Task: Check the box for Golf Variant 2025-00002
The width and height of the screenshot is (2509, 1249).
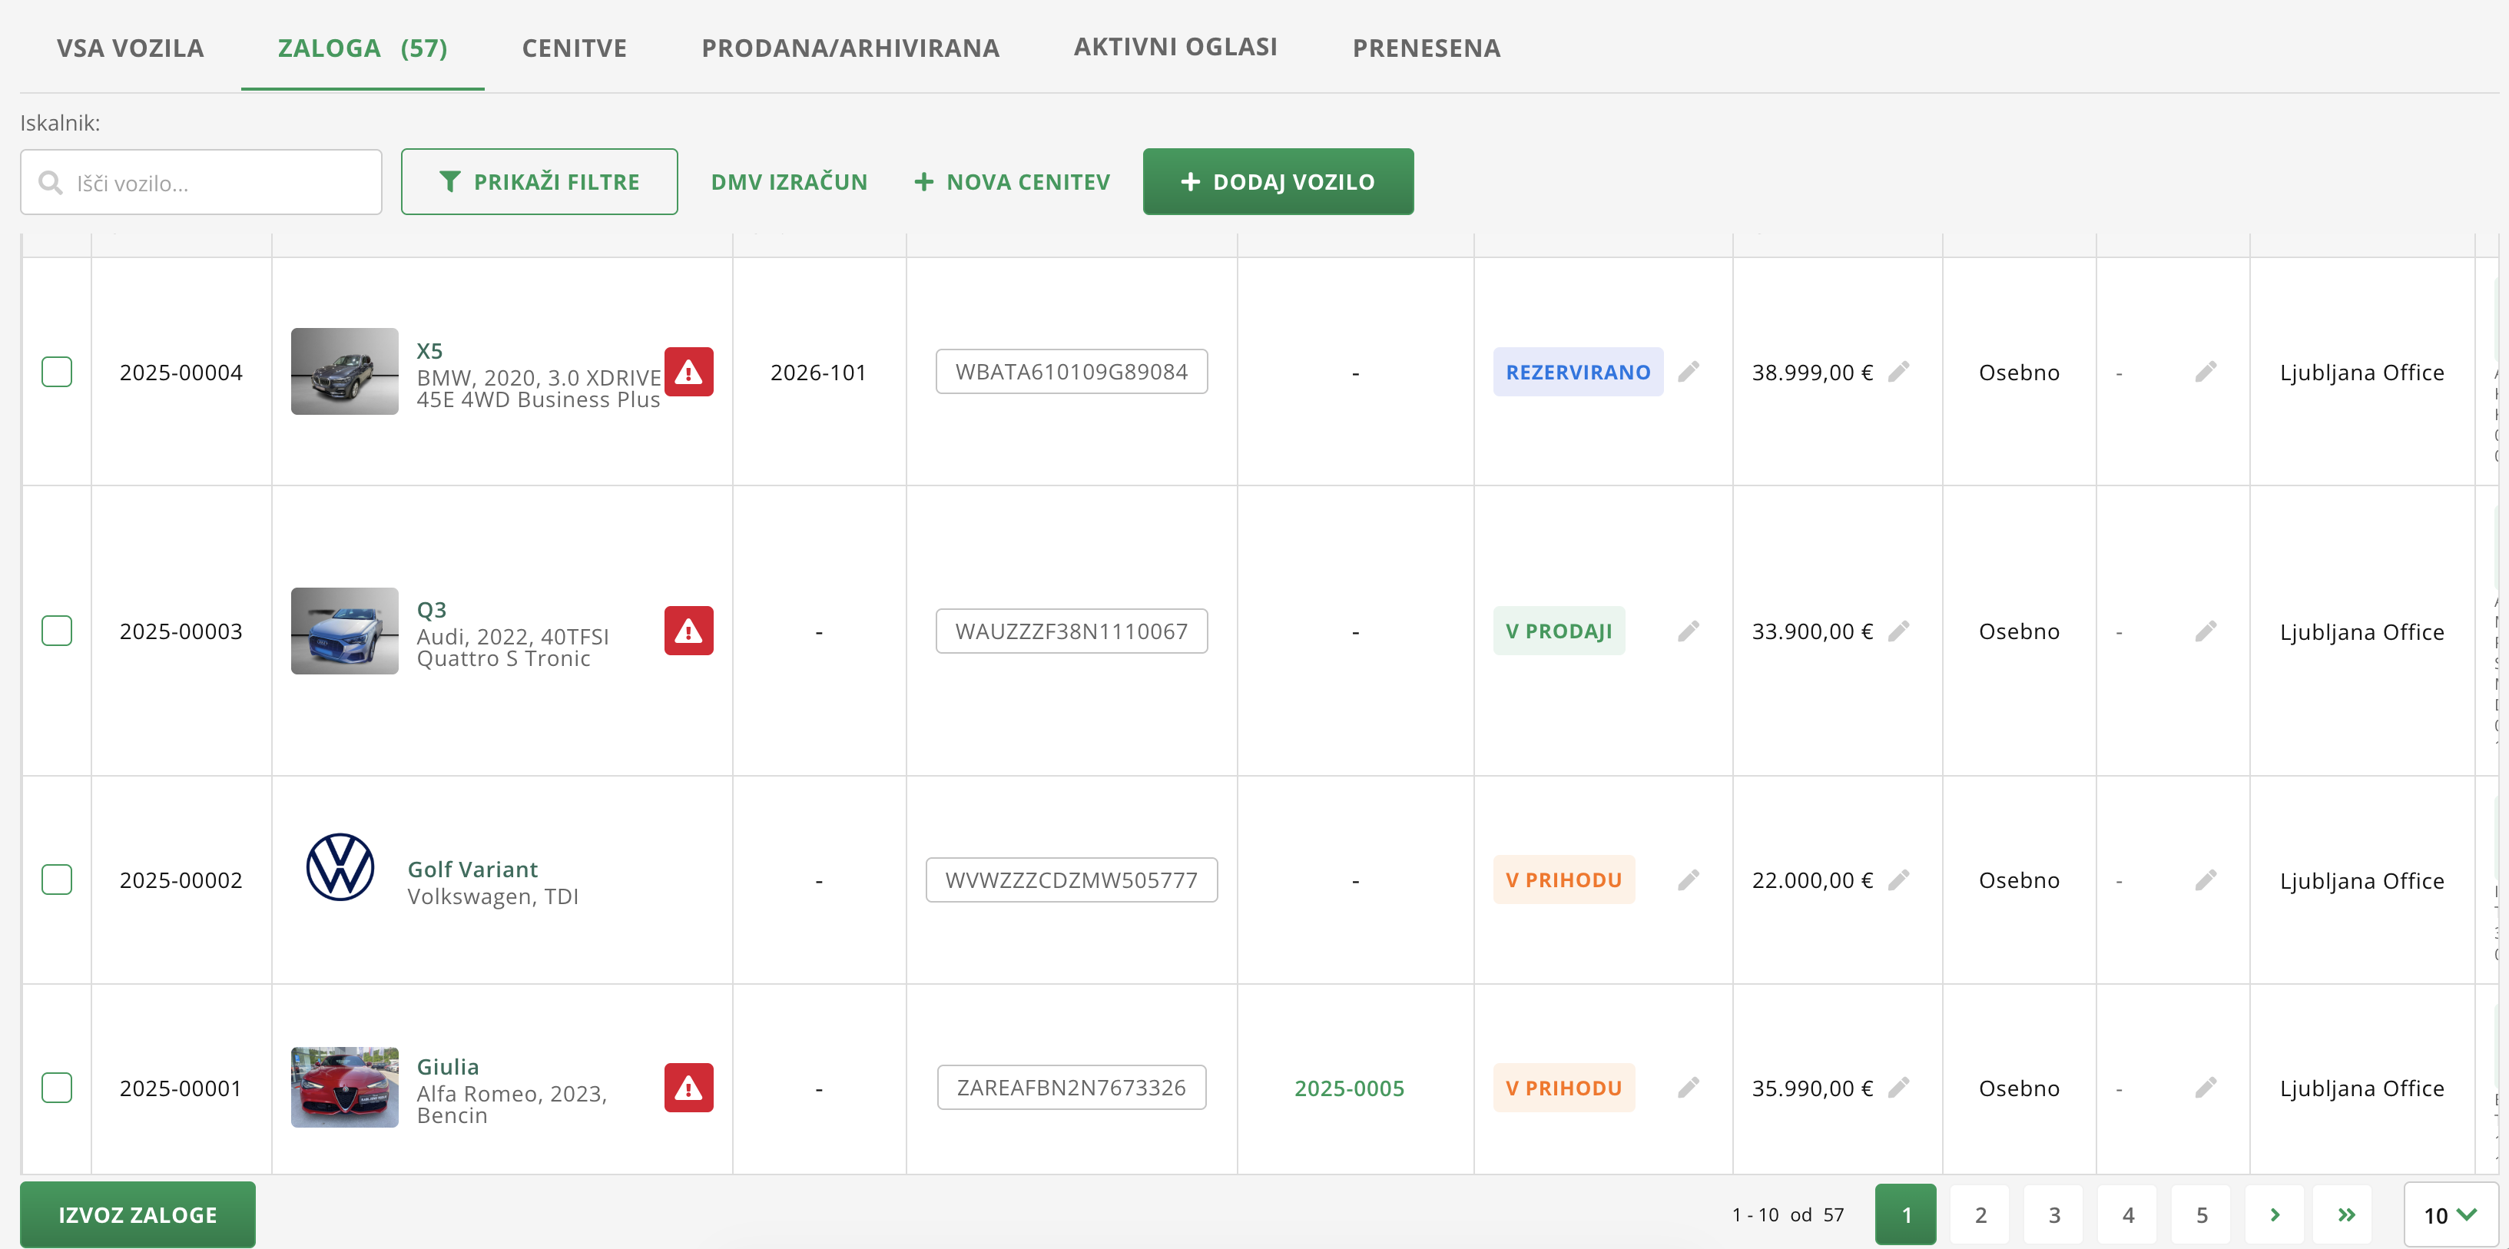Action: pos(57,881)
